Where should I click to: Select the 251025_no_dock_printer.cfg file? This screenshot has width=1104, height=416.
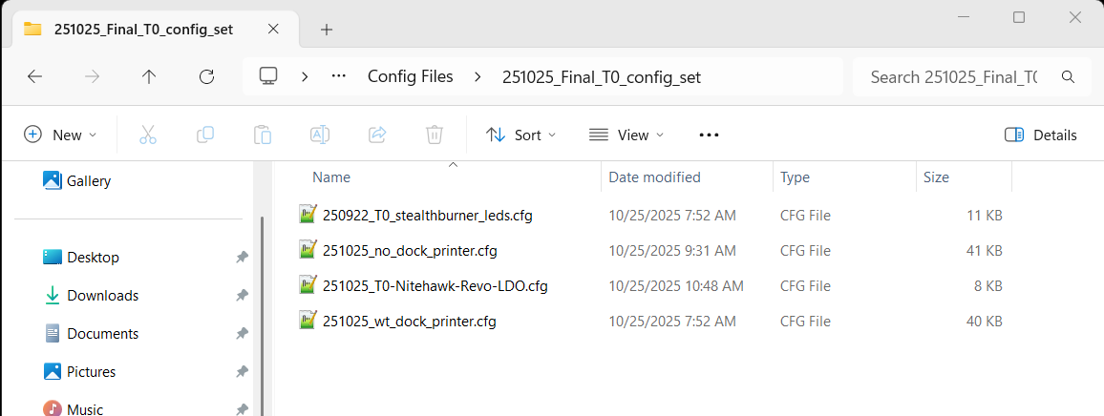[x=410, y=251]
